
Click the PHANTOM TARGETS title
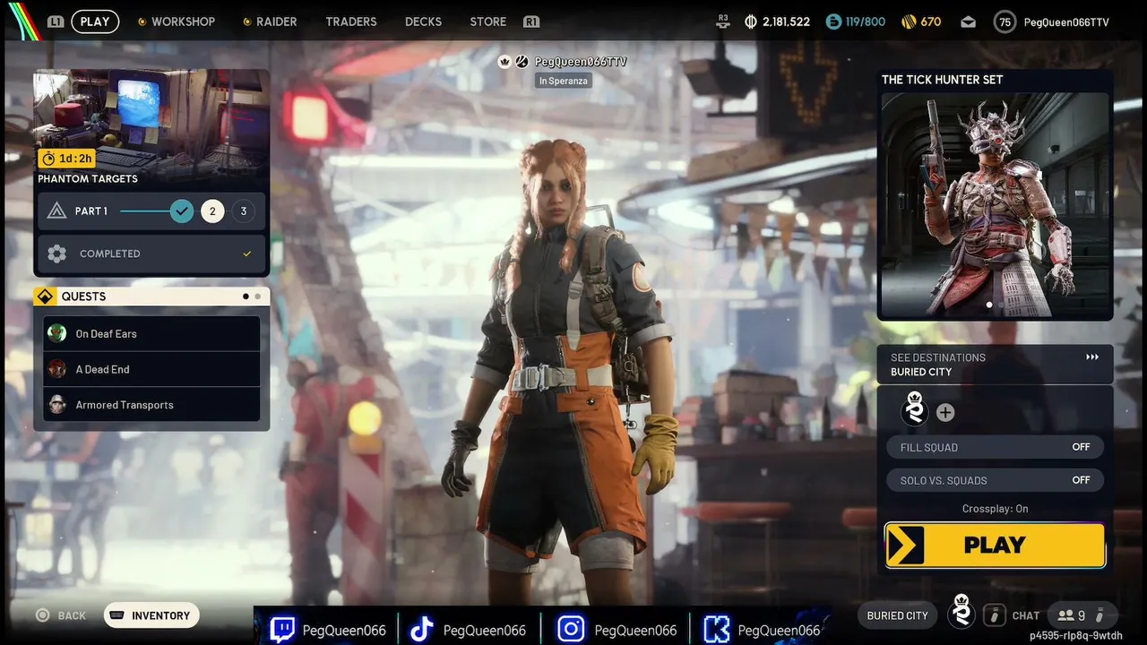coord(88,179)
